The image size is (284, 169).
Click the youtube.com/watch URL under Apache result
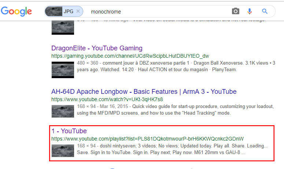click(x=107, y=99)
